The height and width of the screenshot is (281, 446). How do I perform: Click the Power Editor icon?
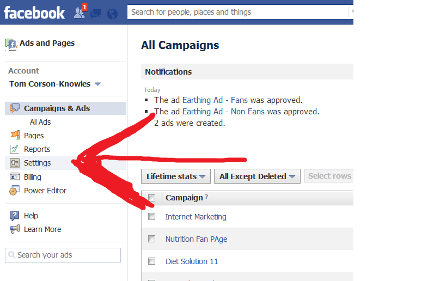point(14,191)
